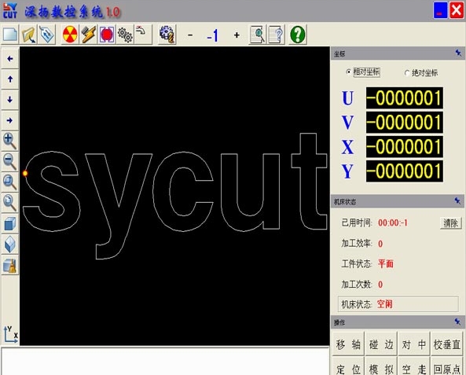
Task: Click the 移轴 operation button
Action: pyautogui.click(x=348, y=344)
